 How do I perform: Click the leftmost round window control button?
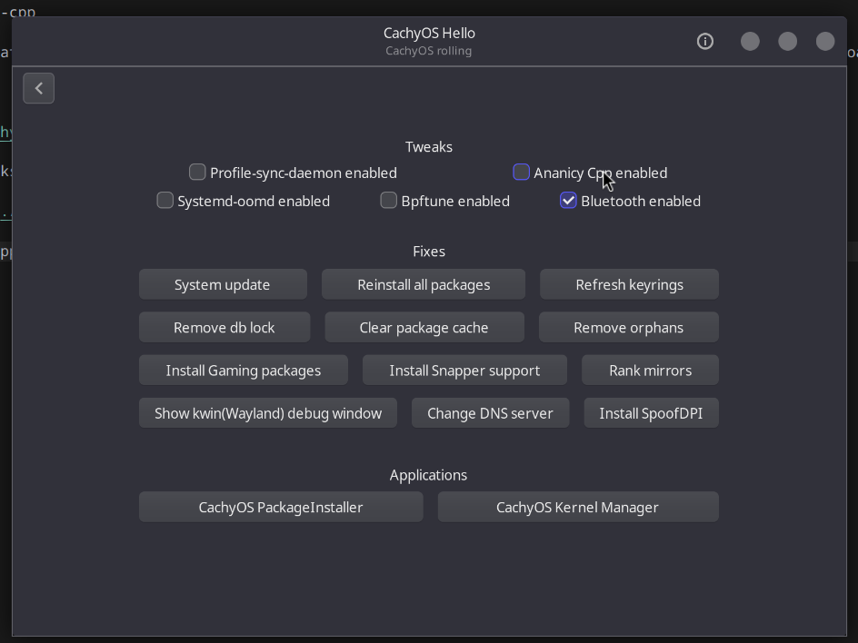tap(750, 42)
